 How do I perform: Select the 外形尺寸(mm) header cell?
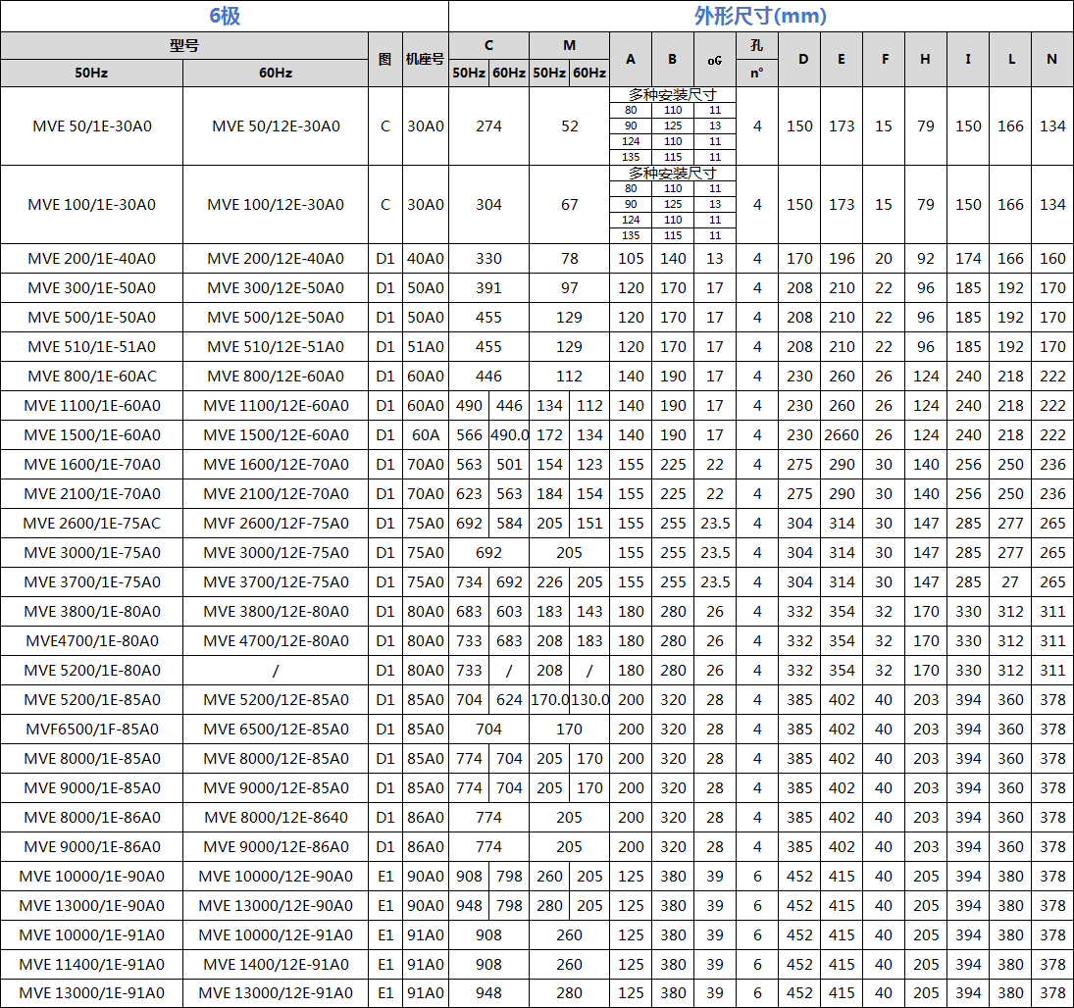[x=760, y=16]
